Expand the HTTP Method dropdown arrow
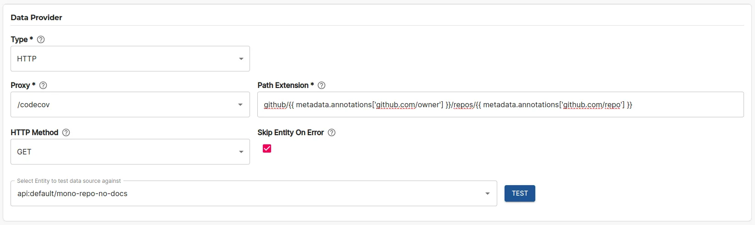This screenshot has height=225, width=755. coord(241,152)
